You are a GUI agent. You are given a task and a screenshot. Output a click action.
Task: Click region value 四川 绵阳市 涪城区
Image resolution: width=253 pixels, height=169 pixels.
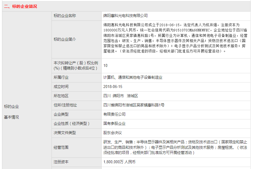121,96
